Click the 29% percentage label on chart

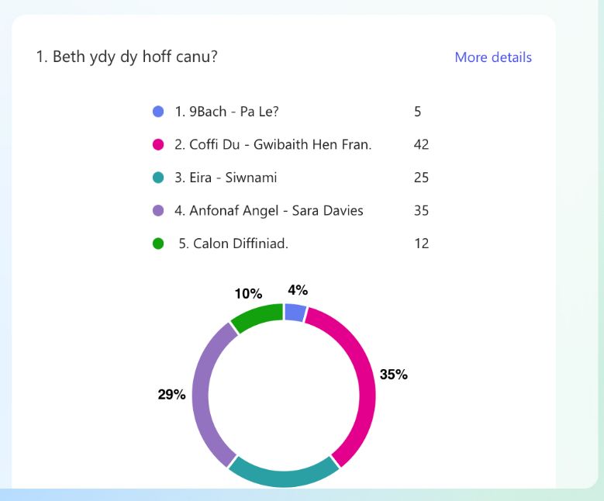(x=171, y=394)
